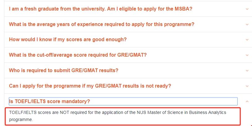Open 'Can I apply' if results not ready question
Screen dimensions: 252x126
90,86
